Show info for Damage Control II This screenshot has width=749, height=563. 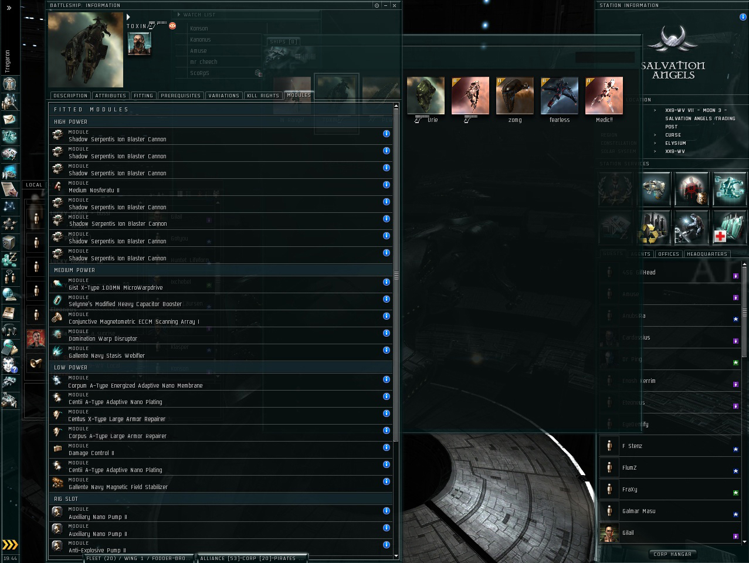pyautogui.click(x=386, y=447)
